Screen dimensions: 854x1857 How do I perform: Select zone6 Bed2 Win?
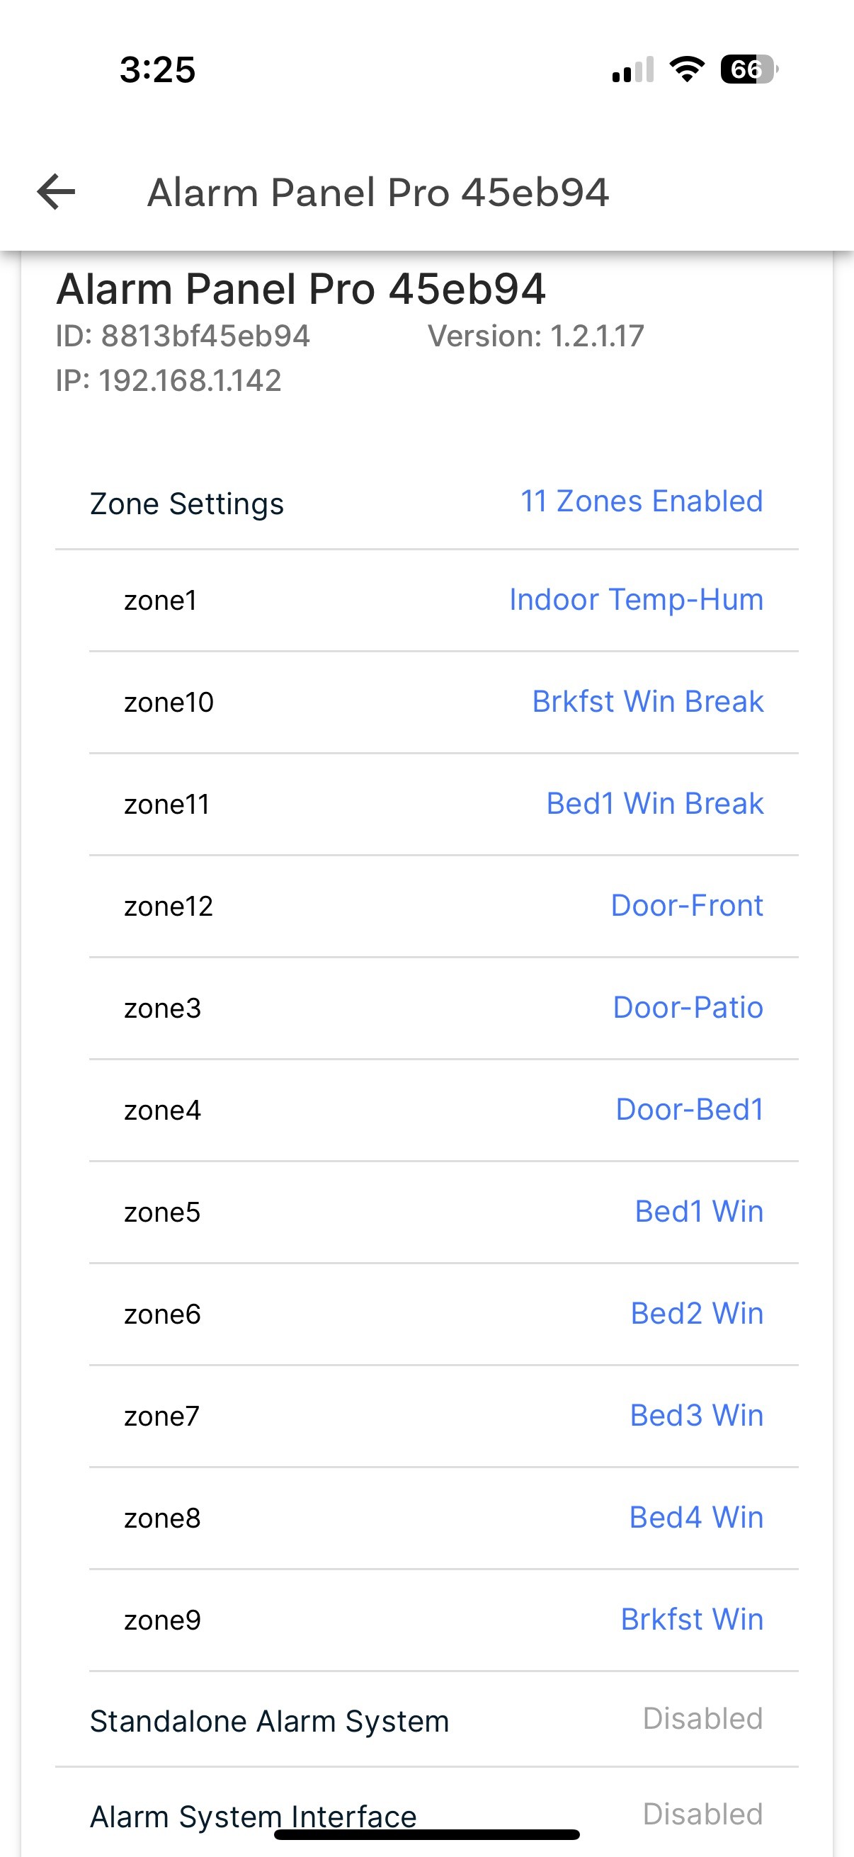click(x=696, y=1314)
